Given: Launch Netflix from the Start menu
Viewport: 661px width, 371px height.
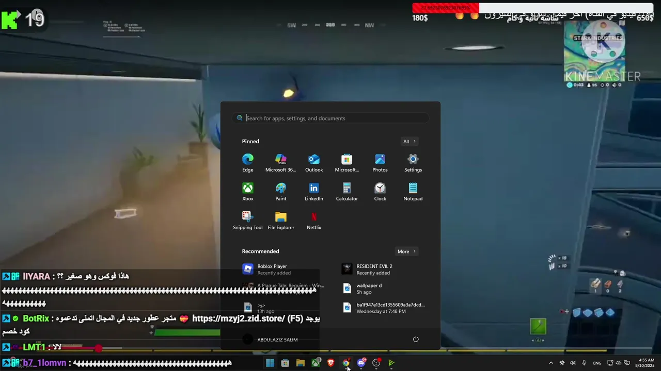Looking at the screenshot, I should (314, 221).
